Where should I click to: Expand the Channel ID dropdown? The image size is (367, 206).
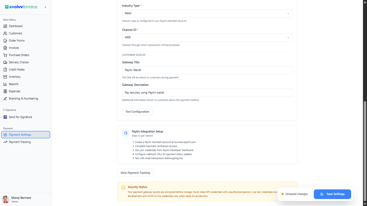(207, 38)
